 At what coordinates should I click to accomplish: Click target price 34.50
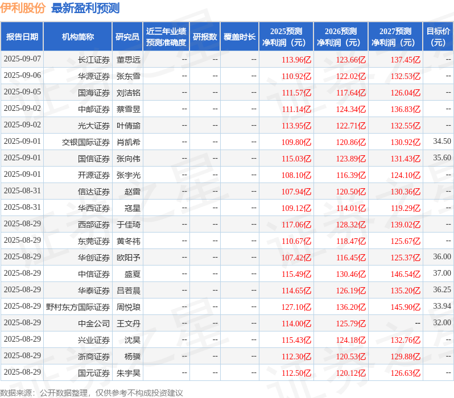pyautogui.click(x=442, y=141)
